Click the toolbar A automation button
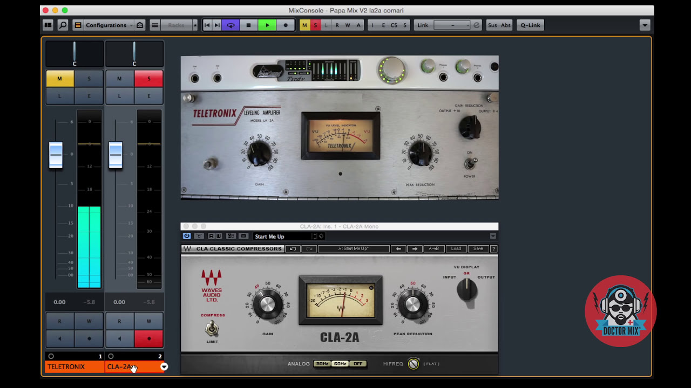Image resolution: width=691 pixels, height=388 pixels. click(x=358, y=25)
